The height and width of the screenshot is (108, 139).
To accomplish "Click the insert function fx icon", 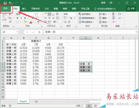I will 39,32.
